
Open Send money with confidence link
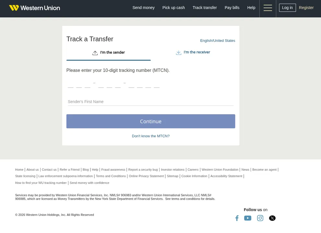[x=89, y=183]
